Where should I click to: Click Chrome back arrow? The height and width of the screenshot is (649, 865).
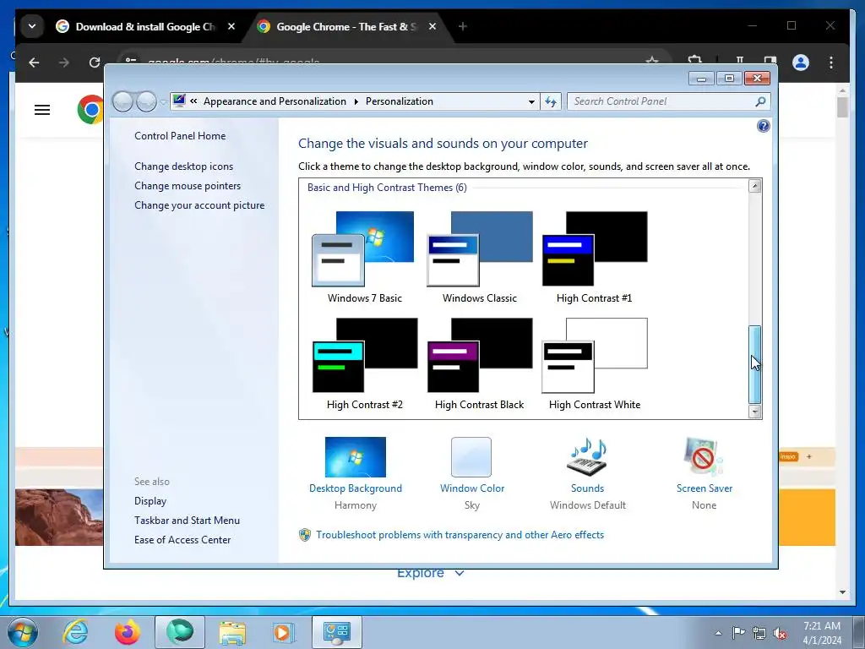(x=34, y=63)
